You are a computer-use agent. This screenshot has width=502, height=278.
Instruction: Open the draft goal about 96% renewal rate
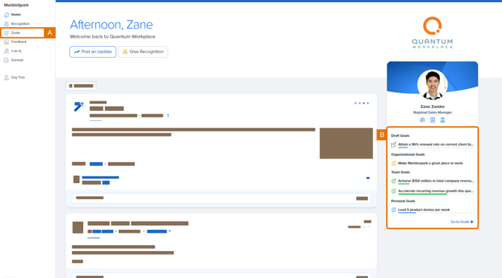pyautogui.click(x=436, y=144)
